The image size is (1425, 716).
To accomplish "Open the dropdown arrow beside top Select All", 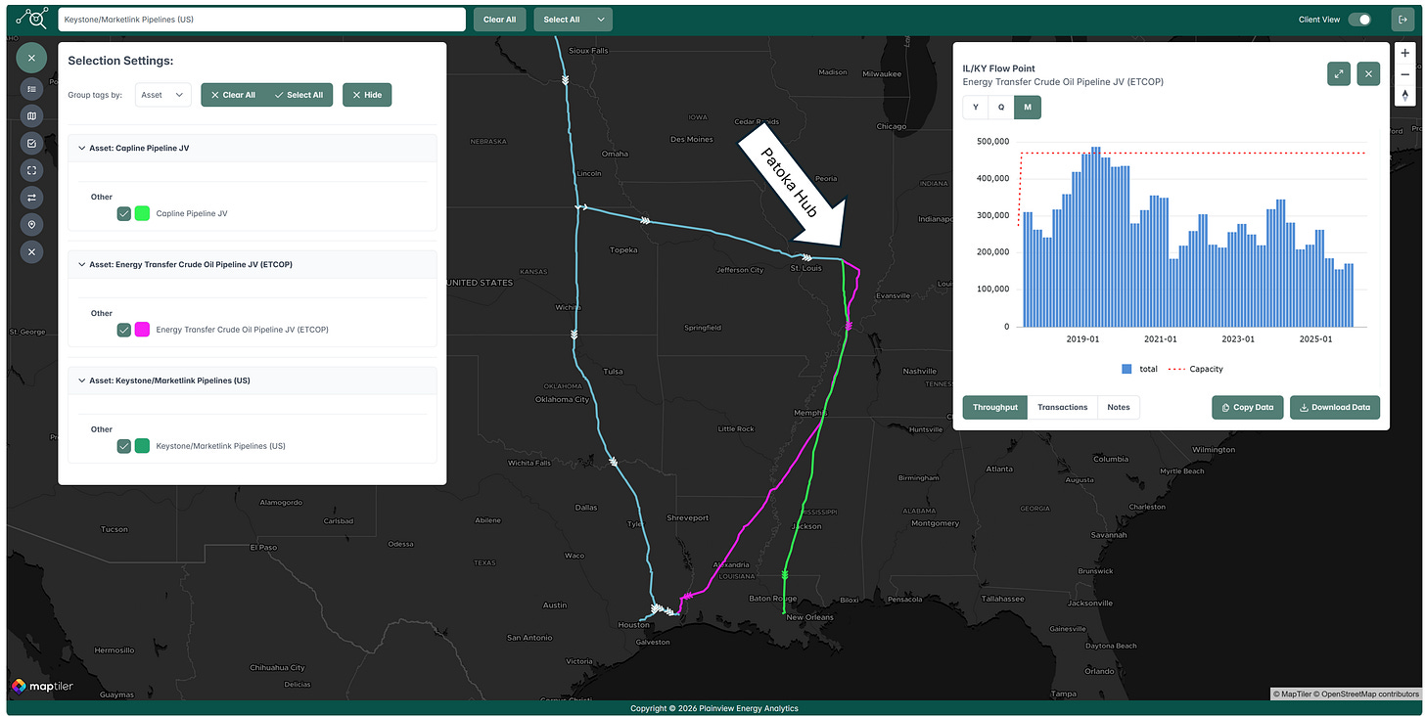I will pyautogui.click(x=601, y=20).
